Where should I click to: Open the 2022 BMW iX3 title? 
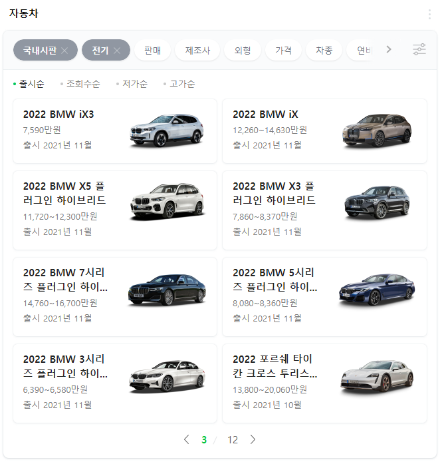58,115
